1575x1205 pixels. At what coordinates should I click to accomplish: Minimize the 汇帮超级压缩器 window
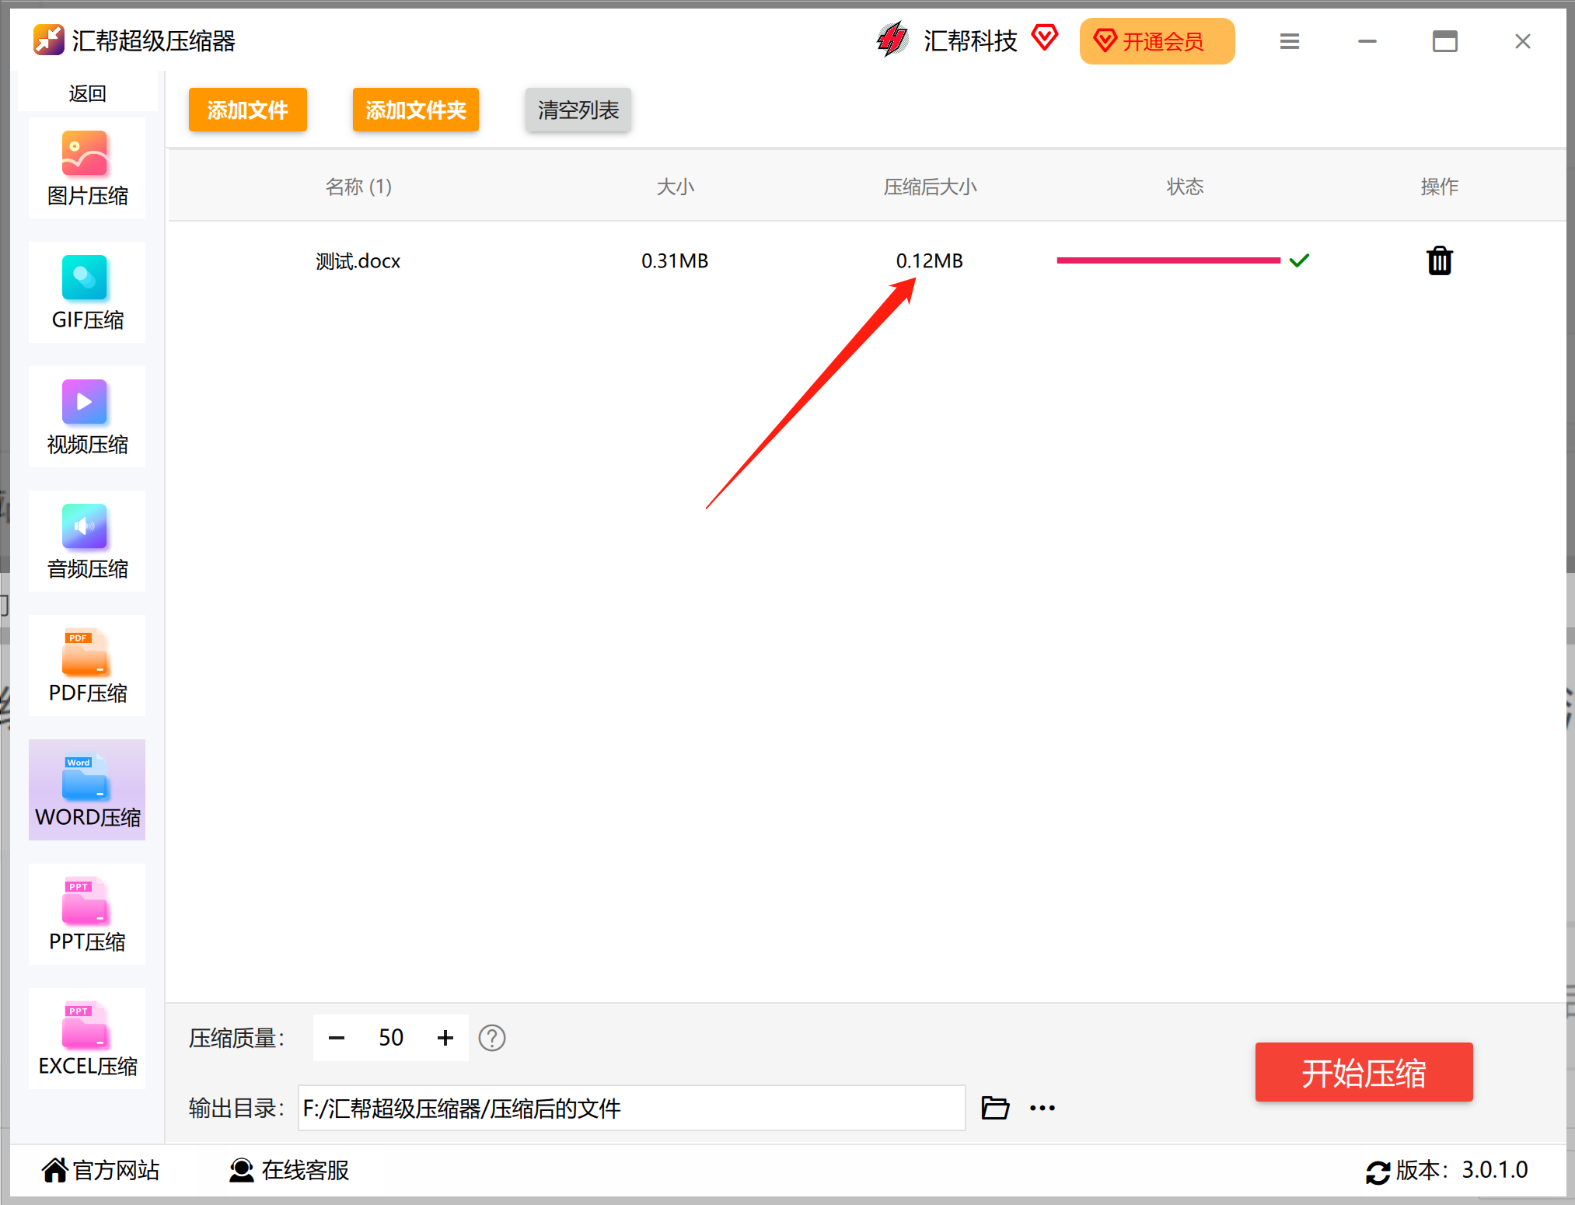(1367, 41)
